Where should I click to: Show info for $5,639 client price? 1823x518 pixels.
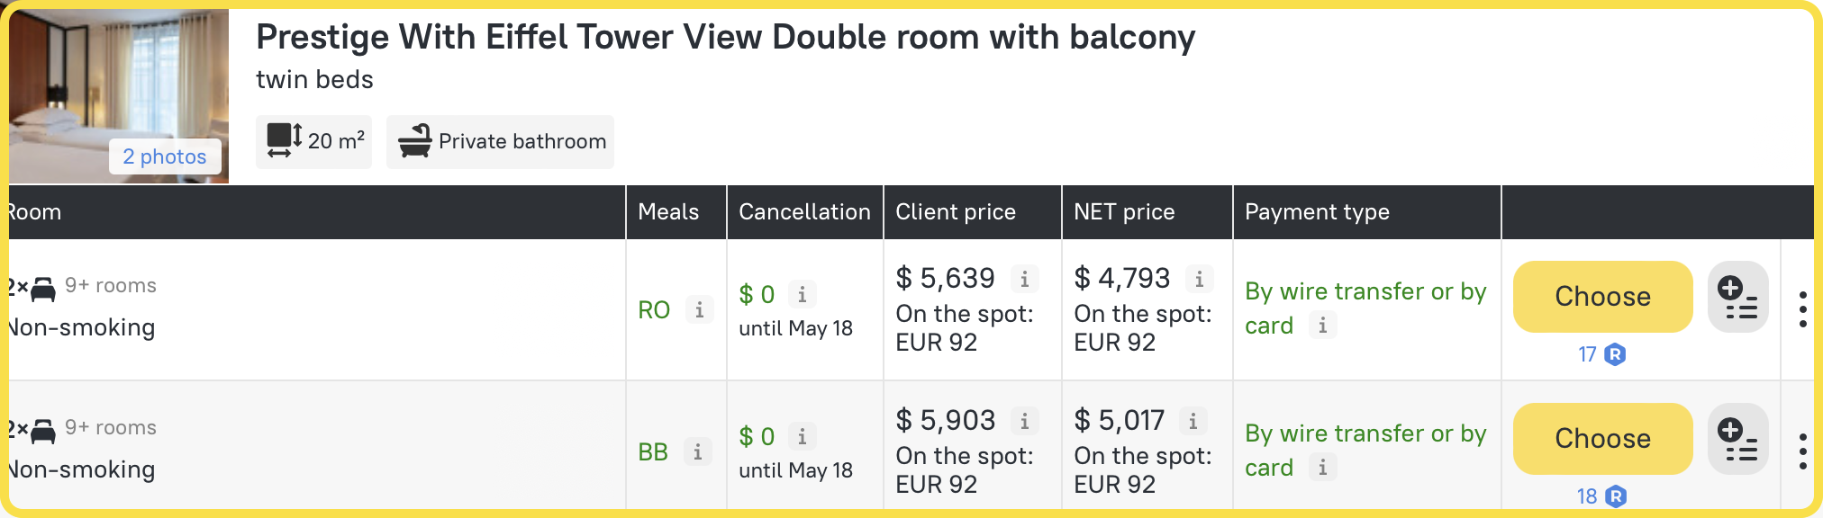[1024, 280]
